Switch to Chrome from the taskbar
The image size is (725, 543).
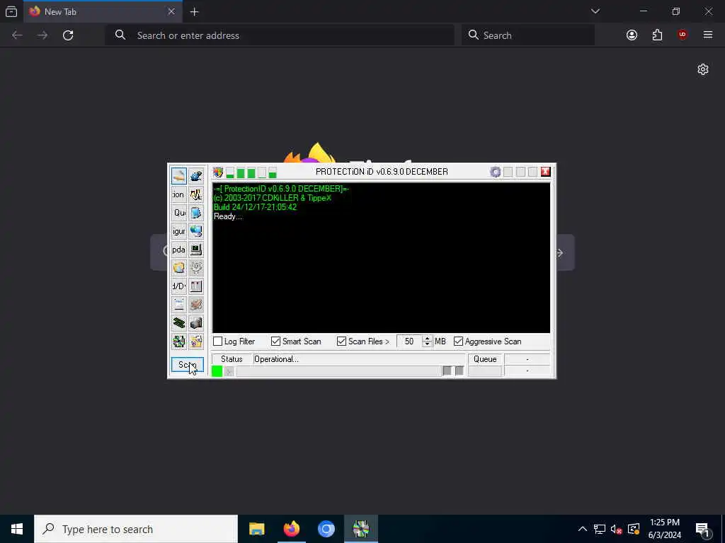point(326,529)
